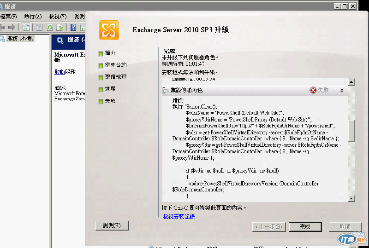
Task: Click the blue Help icon in toolbar
Action: [x=73, y=28]
